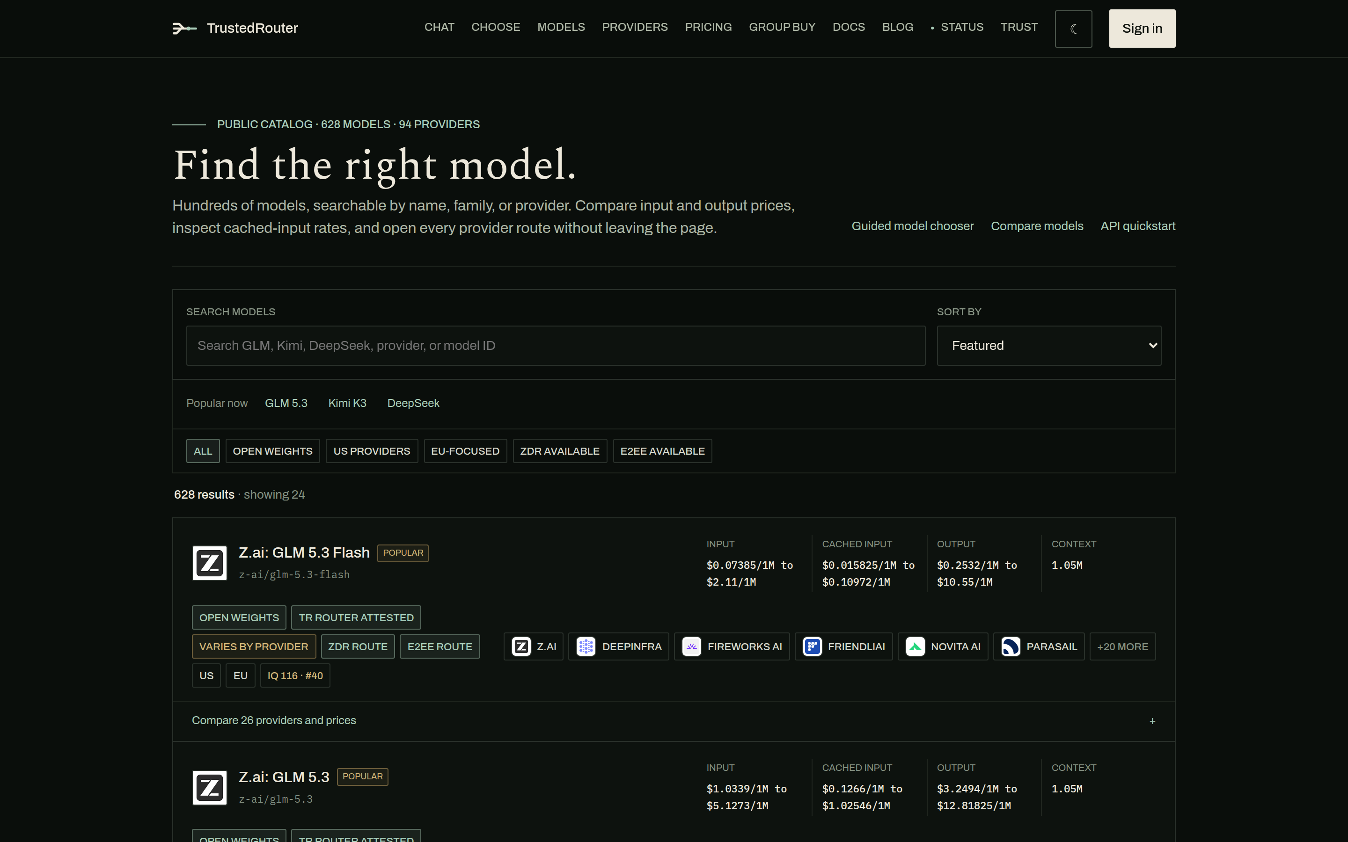Select the FriendliAI provider icon
1348x842 pixels.
tap(813, 646)
